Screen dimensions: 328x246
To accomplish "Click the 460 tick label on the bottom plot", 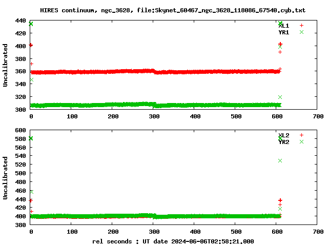I will 20,191.
